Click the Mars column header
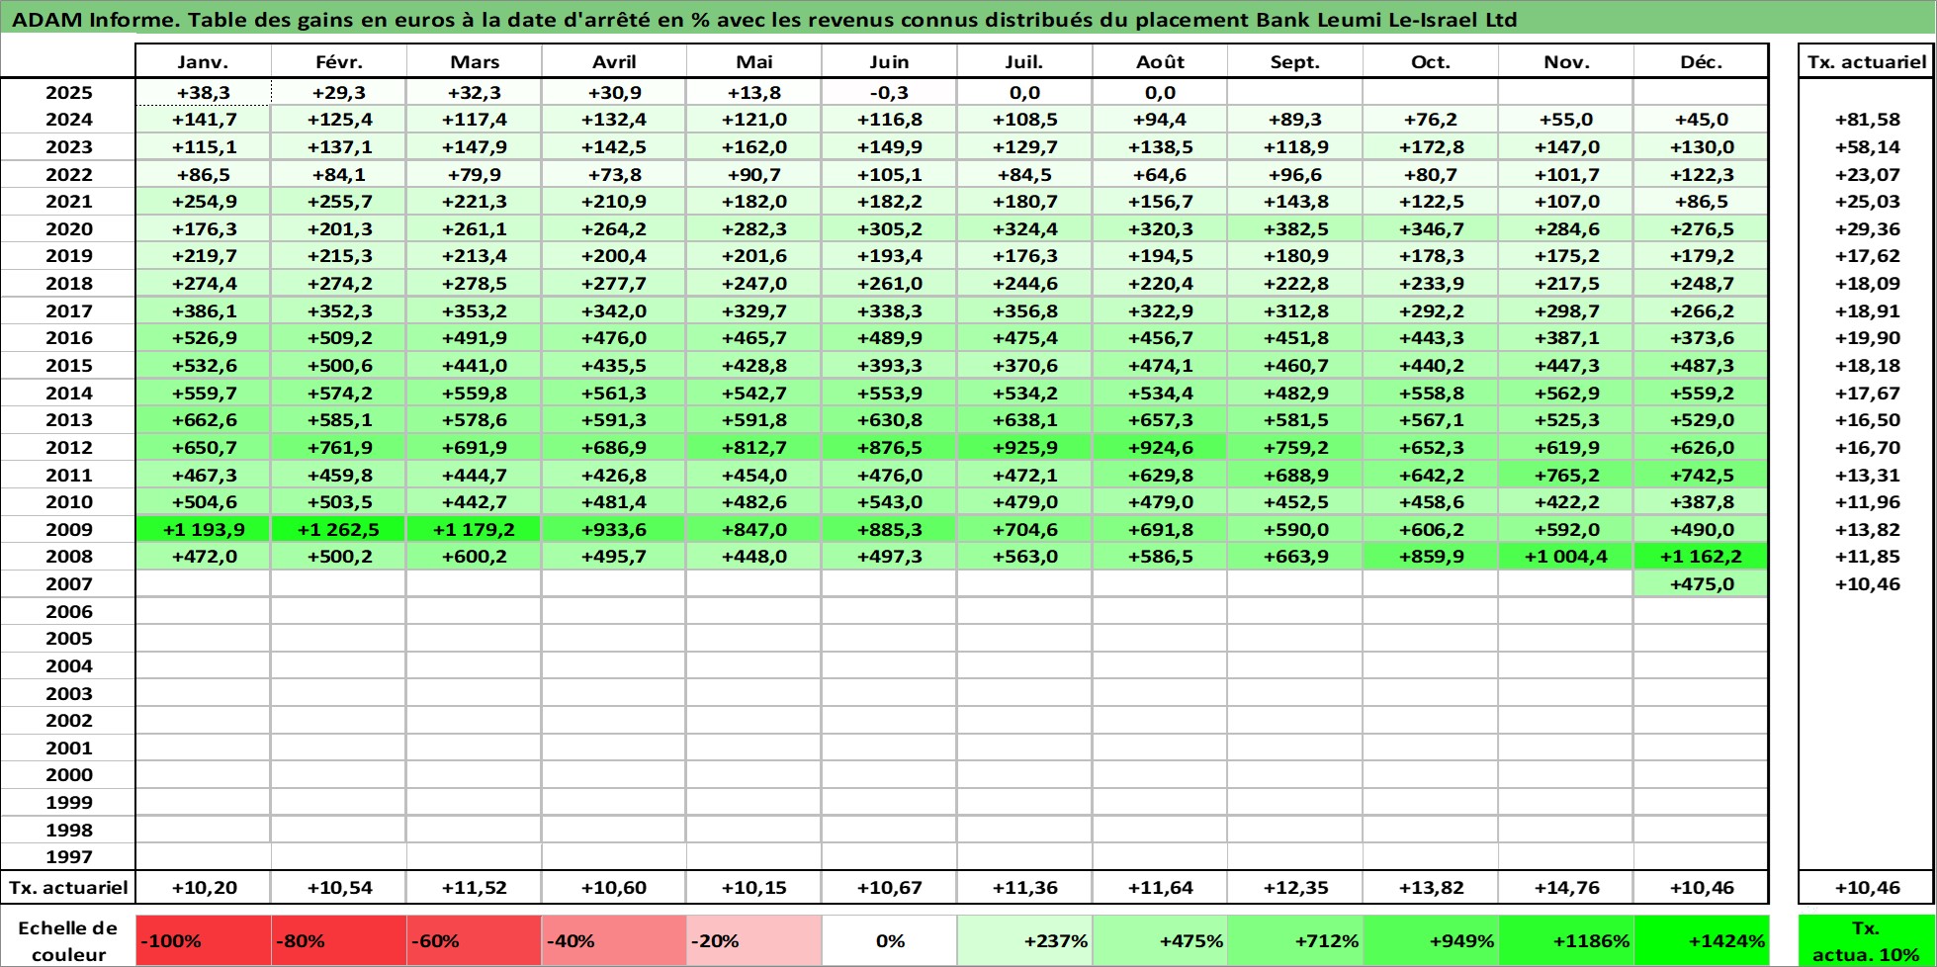 tap(475, 61)
